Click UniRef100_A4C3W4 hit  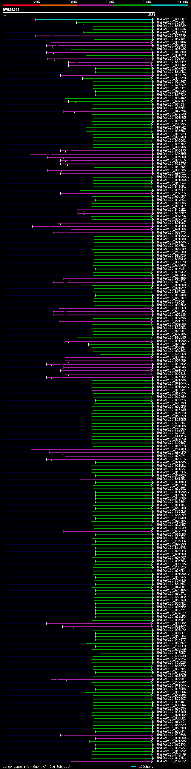[171, 167]
